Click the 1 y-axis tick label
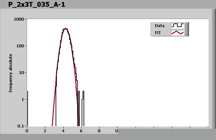The width and height of the screenshot is (216, 140). pos(23,99)
